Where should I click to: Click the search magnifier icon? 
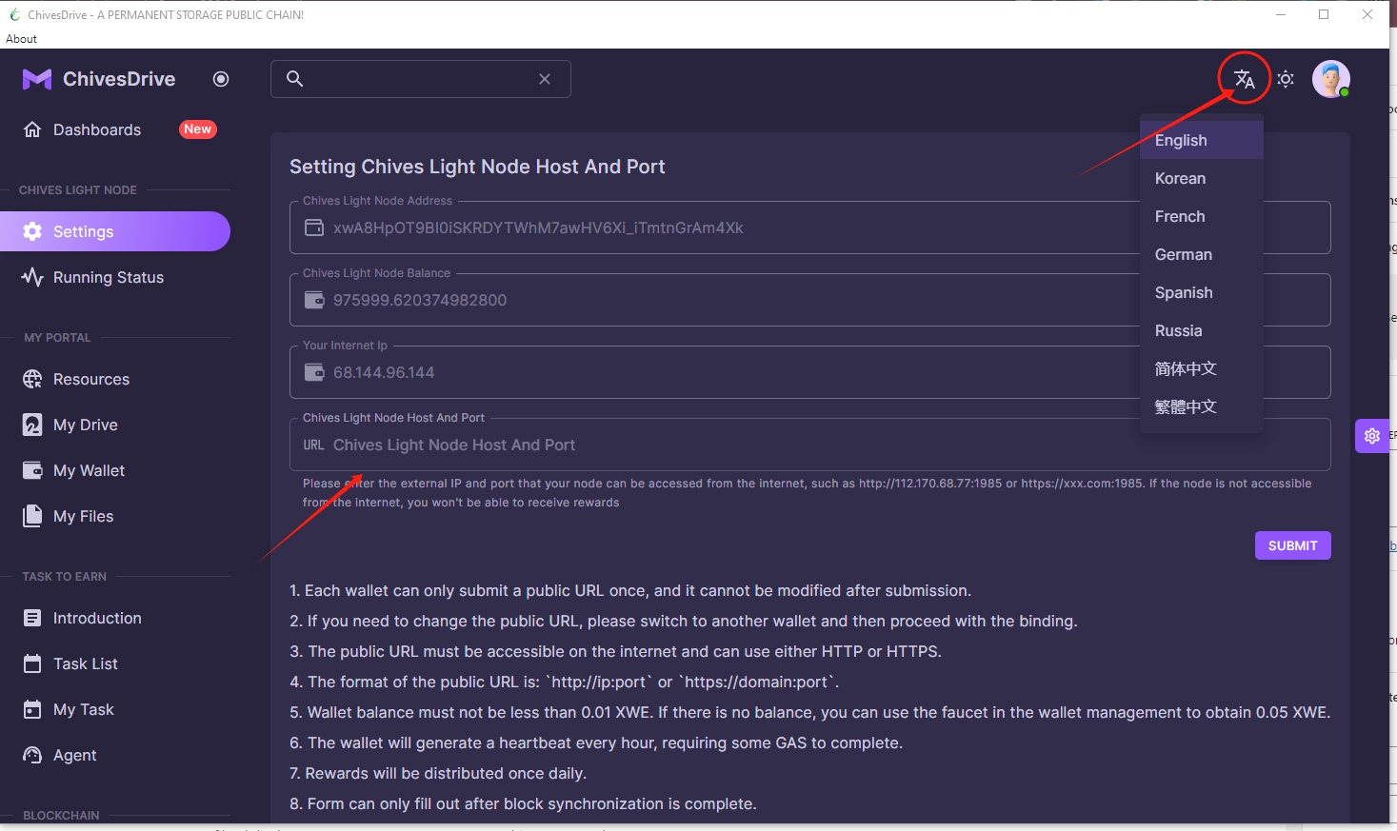point(295,79)
